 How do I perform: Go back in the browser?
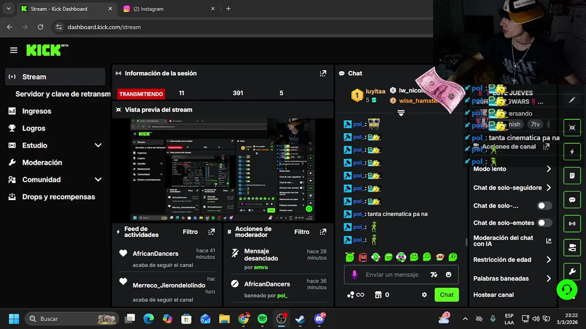pyautogui.click(x=10, y=27)
